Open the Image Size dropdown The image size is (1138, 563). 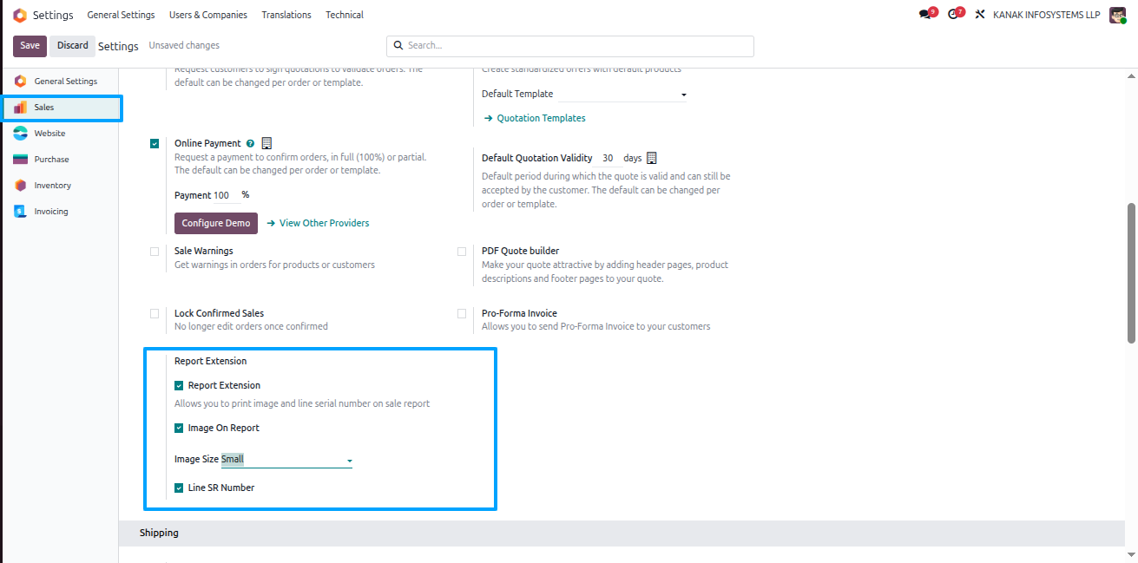pyautogui.click(x=286, y=460)
